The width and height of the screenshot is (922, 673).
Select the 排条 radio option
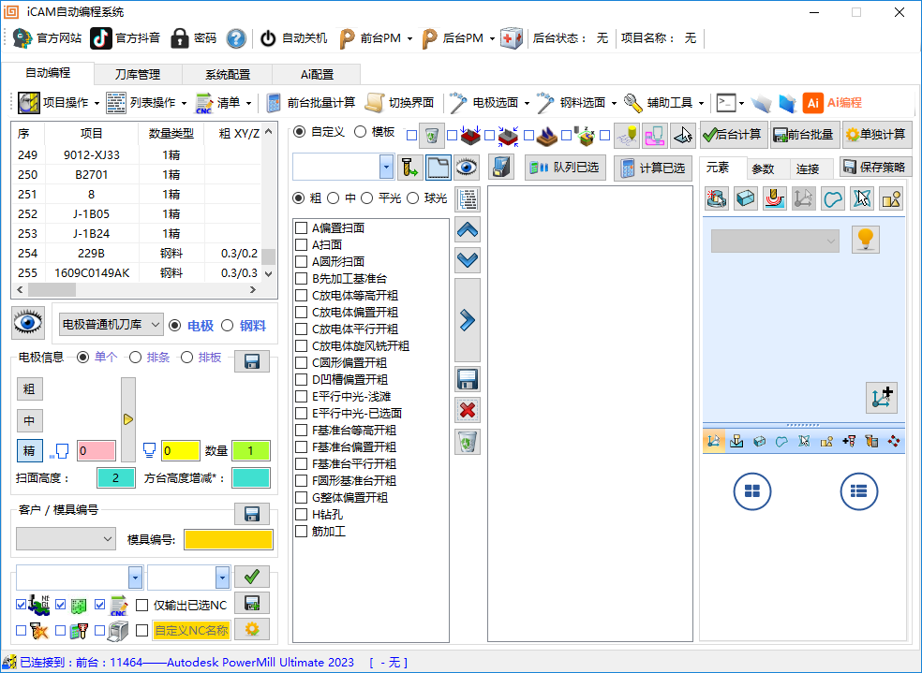click(135, 357)
